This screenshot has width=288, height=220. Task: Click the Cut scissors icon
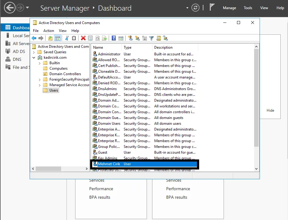[x=67, y=38]
